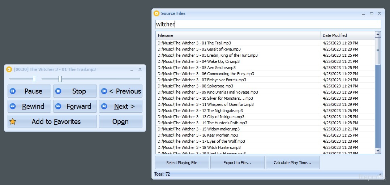
Task: Sort files by Date Modified header
Action: 347,35
